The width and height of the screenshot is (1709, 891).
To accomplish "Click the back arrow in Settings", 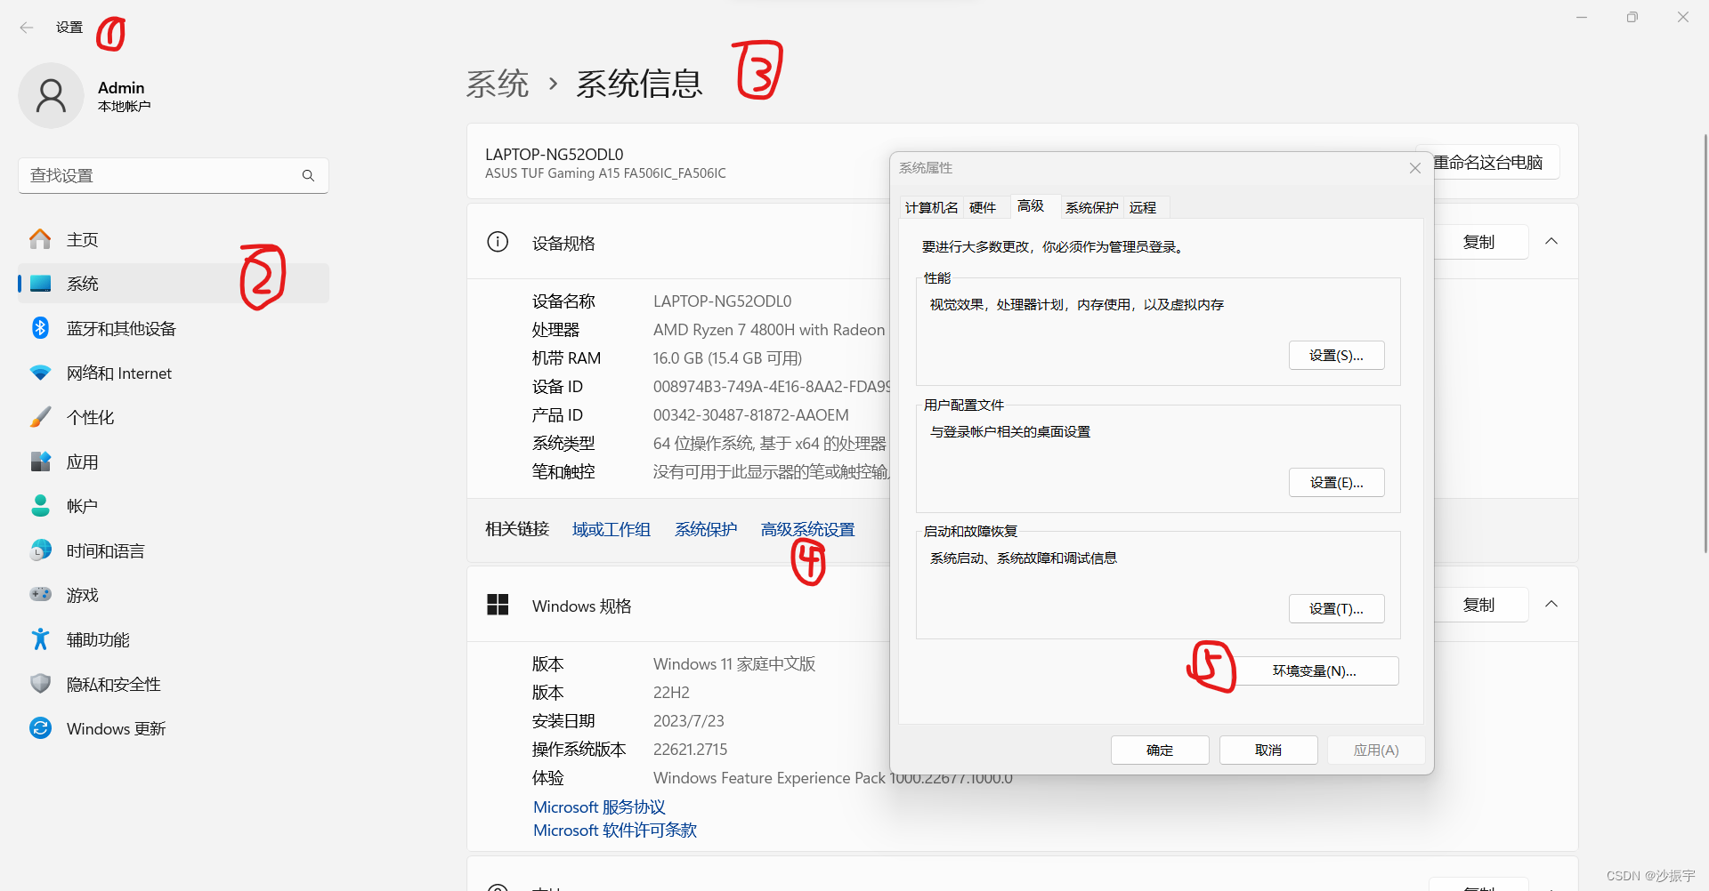I will click(27, 28).
